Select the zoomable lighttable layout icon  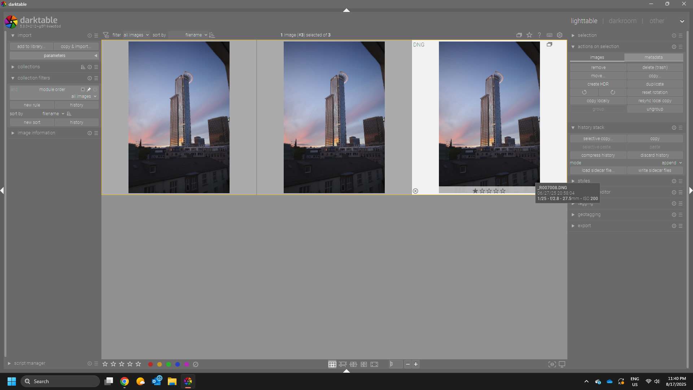[x=343, y=364]
